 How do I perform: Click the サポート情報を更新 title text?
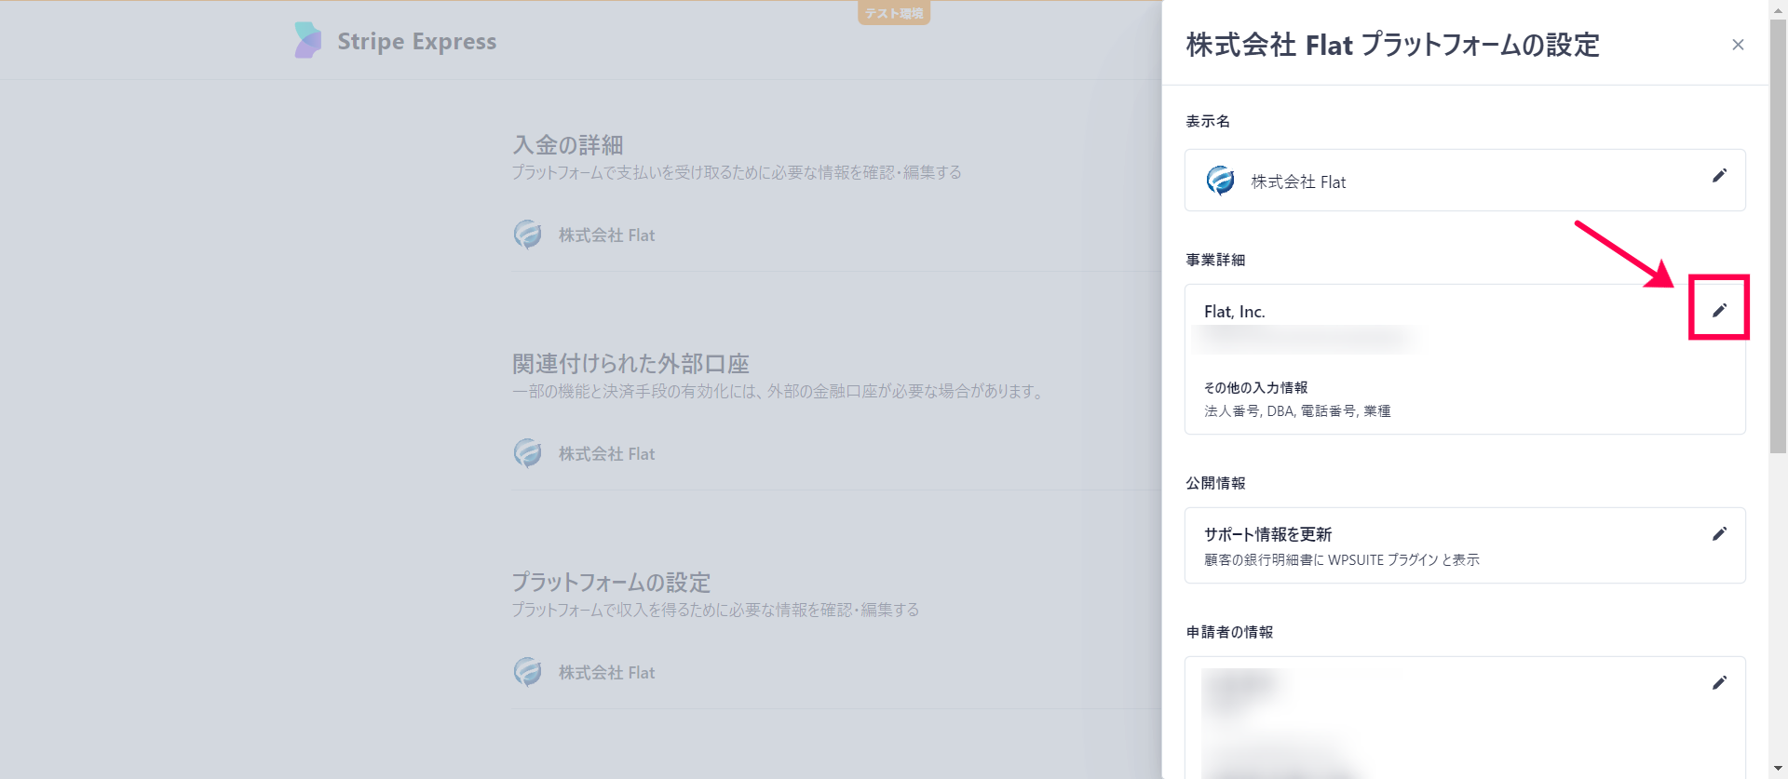1267,534
